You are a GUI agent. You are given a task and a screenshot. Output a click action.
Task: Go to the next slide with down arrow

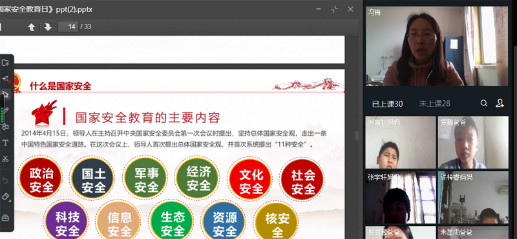click(x=48, y=27)
